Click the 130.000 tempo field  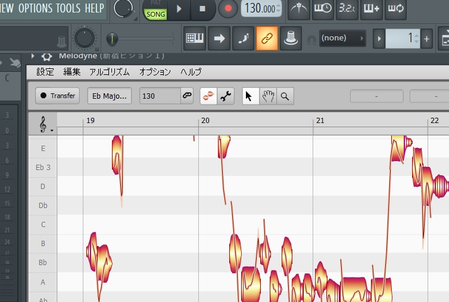261,8
